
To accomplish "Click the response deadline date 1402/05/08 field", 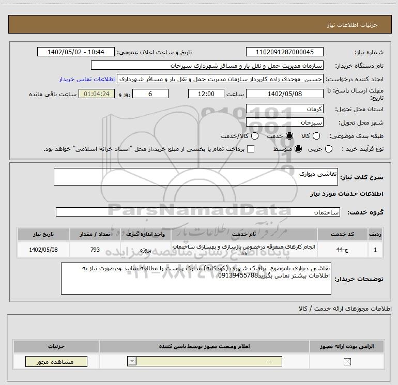I will 284,94.
